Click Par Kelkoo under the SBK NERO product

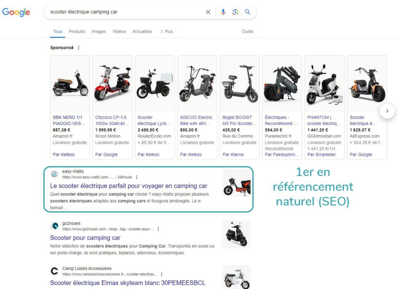pyautogui.click(x=64, y=154)
